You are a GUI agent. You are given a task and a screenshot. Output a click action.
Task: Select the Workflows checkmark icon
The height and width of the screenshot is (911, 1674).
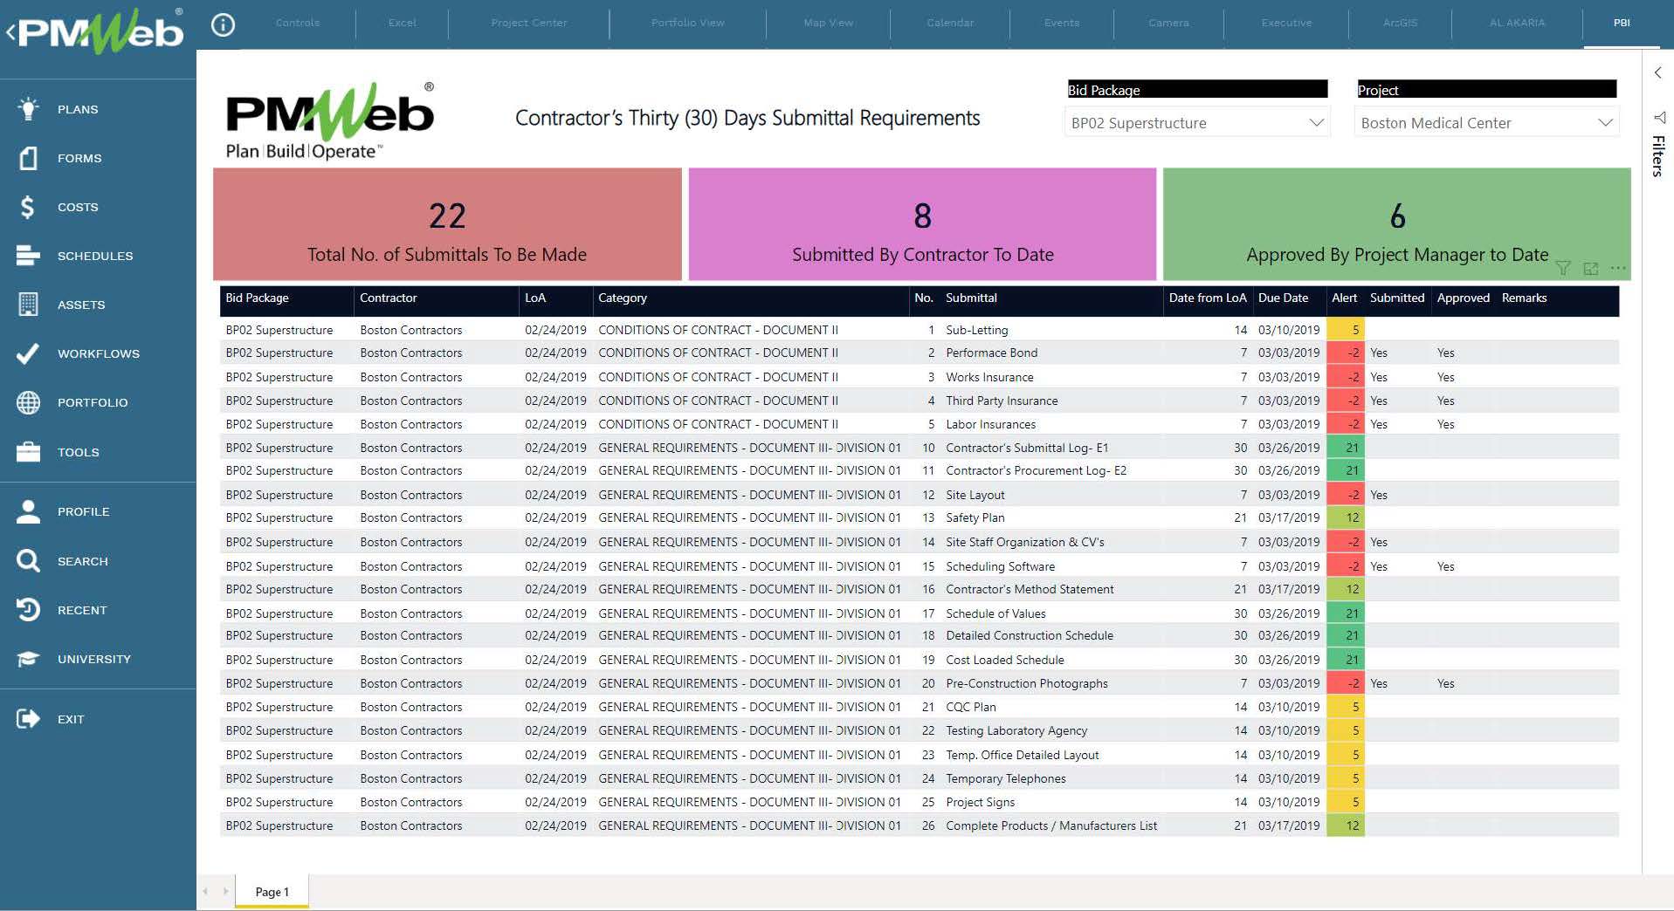coord(26,353)
